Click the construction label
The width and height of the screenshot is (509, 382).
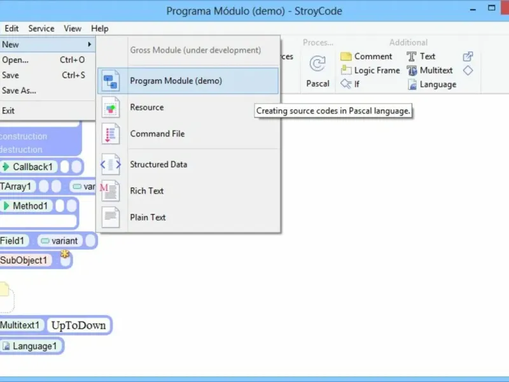pyautogui.click(x=24, y=136)
